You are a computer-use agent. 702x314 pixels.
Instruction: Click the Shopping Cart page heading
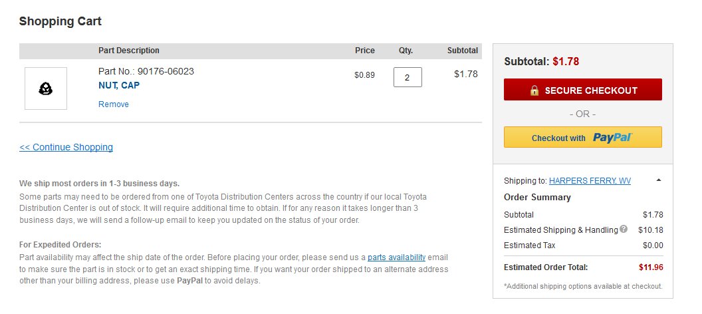(x=60, y=21)
